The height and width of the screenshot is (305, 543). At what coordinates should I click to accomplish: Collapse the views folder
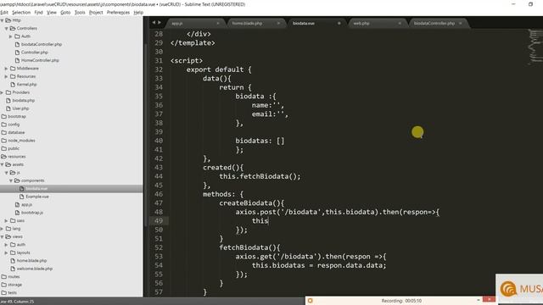(x=2, y=236)
